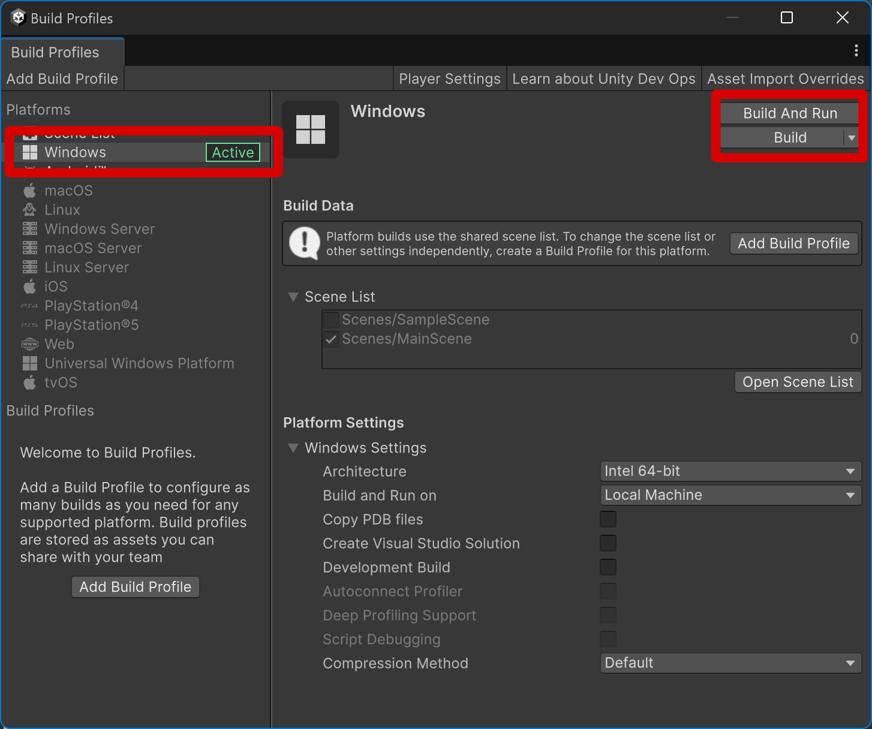Screen dimensions: 872x729
Task: Click the tvOS apple icon
Action: click(30, 382)
